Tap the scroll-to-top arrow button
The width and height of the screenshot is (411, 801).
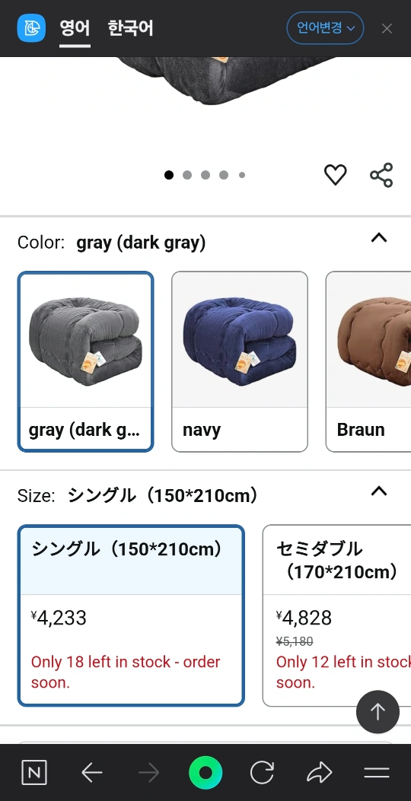[x=378, y=711]
